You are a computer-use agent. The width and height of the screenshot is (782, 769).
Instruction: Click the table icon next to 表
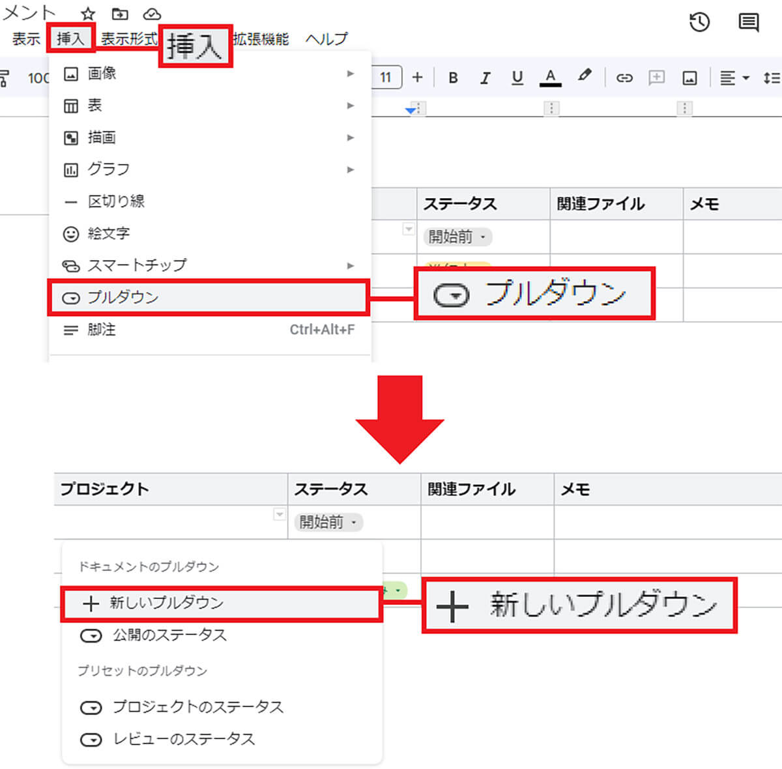pyautogui.click(x=71, y=106)
